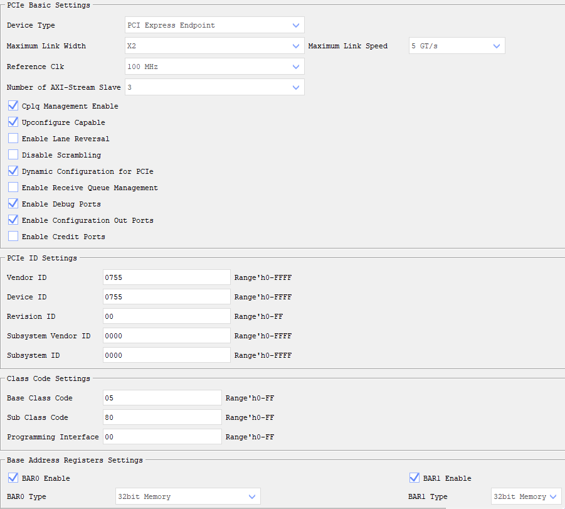This screenshot has height=509, width=565.
Task: Select the Sub Class Code field
Action: [162, 417]
